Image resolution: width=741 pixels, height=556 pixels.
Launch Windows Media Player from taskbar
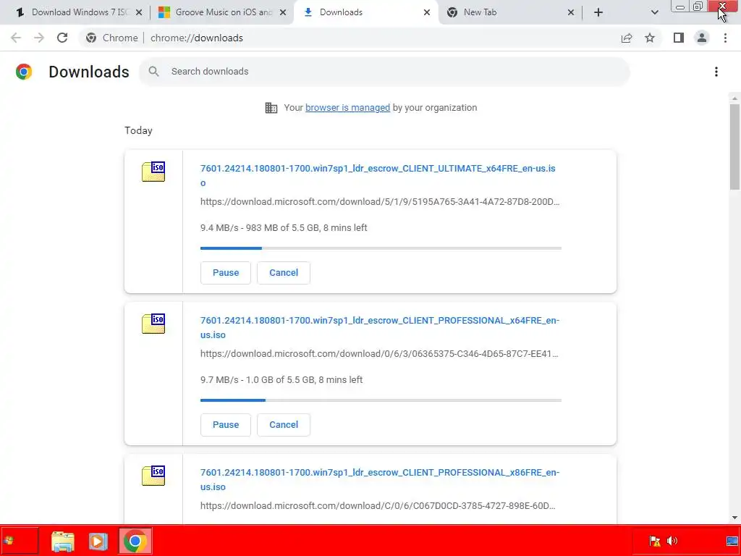click(x=98, y=541)
